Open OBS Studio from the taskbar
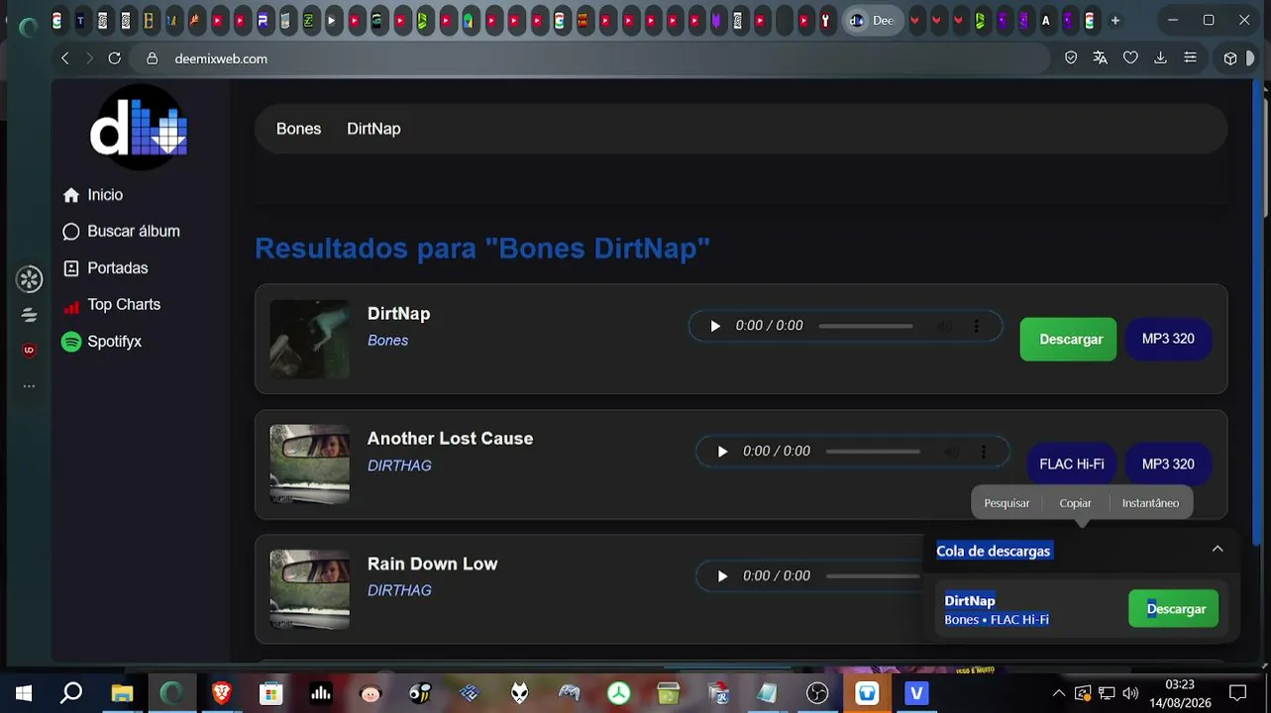 pyautogui.click(x=817, y=693)
